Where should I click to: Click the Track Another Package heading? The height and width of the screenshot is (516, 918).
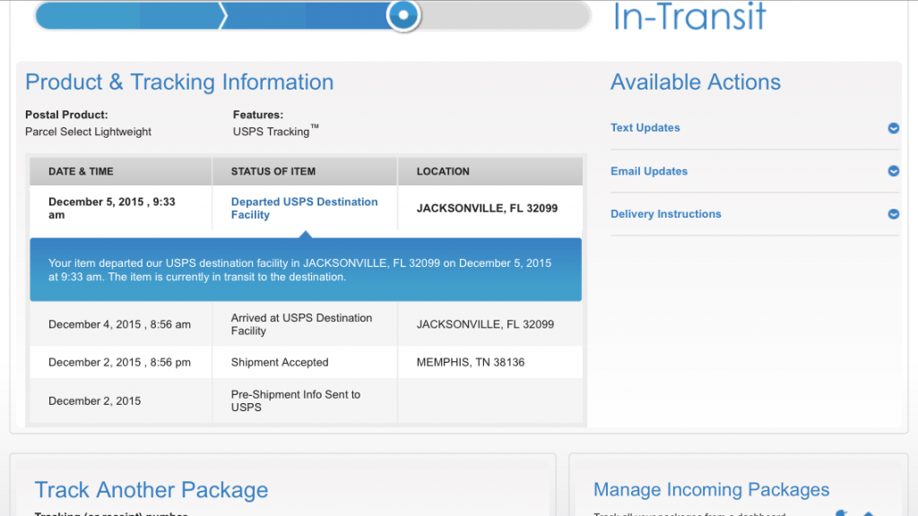pos(151,490)
